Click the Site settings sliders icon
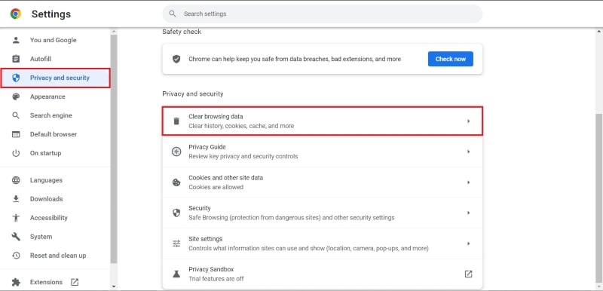The image size is (603, 291). (x=176, y=244)
